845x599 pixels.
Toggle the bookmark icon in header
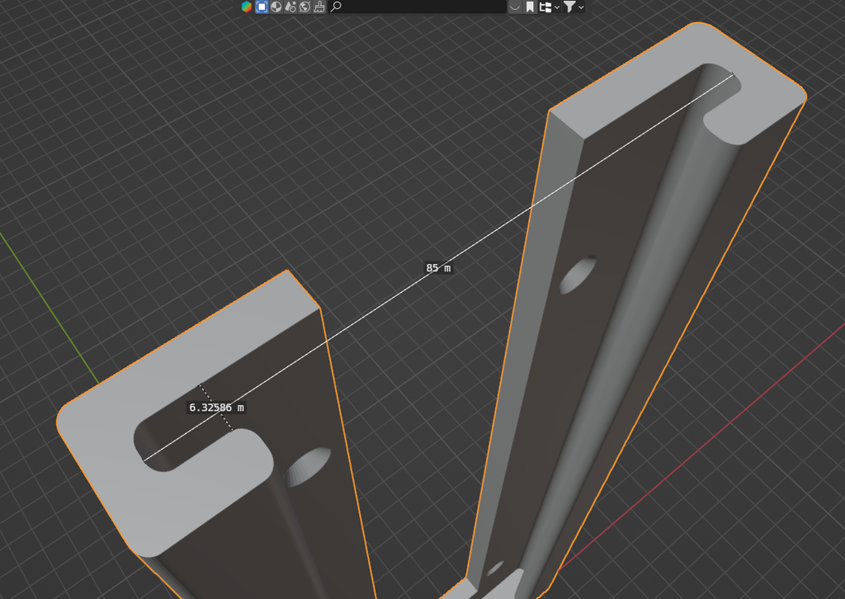click(530, 7)
